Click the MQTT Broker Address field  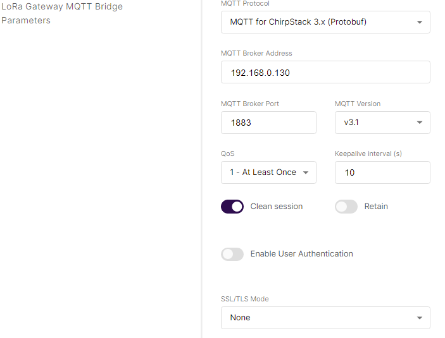point(325,73)
